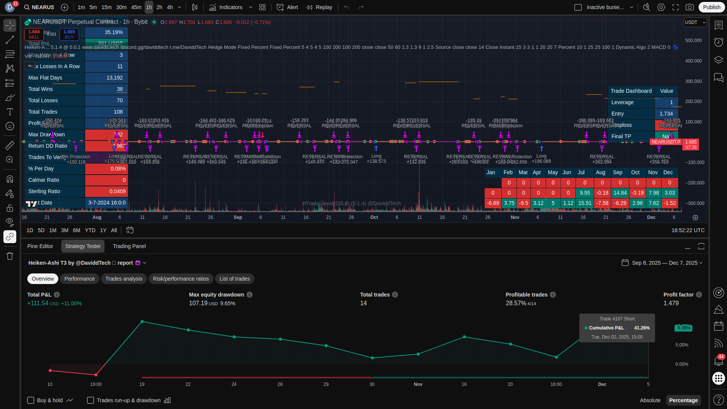Image resolution: width=727 pixels, height=409 pixels.
Task: Select the text annotation tool
Action: pyautogui.click(x=10, y=112)
